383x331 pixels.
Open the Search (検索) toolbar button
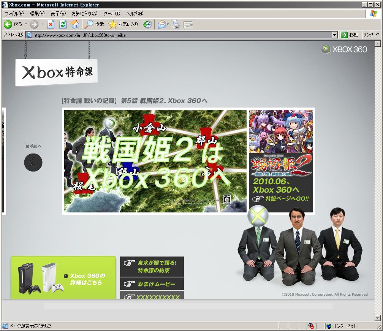94,24
